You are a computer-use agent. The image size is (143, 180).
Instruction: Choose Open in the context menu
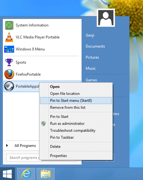click(76, 87)
